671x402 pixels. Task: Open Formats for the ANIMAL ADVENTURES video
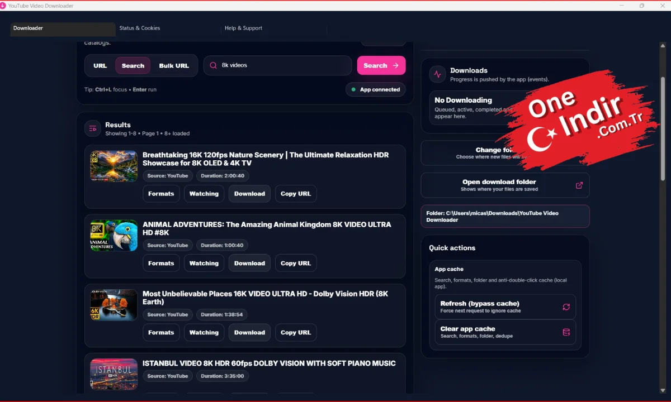161,263
